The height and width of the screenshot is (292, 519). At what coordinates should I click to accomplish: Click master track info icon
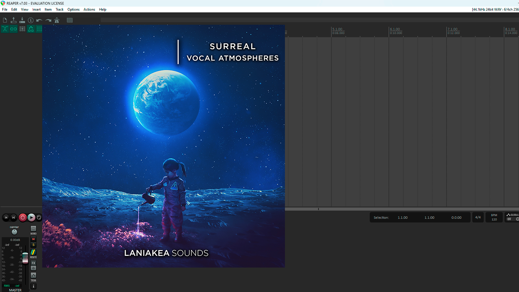pyautogui.click(x=33, y=286)
